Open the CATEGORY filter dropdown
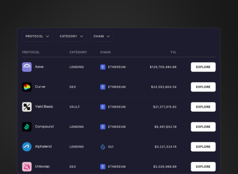 click(71, 36)
